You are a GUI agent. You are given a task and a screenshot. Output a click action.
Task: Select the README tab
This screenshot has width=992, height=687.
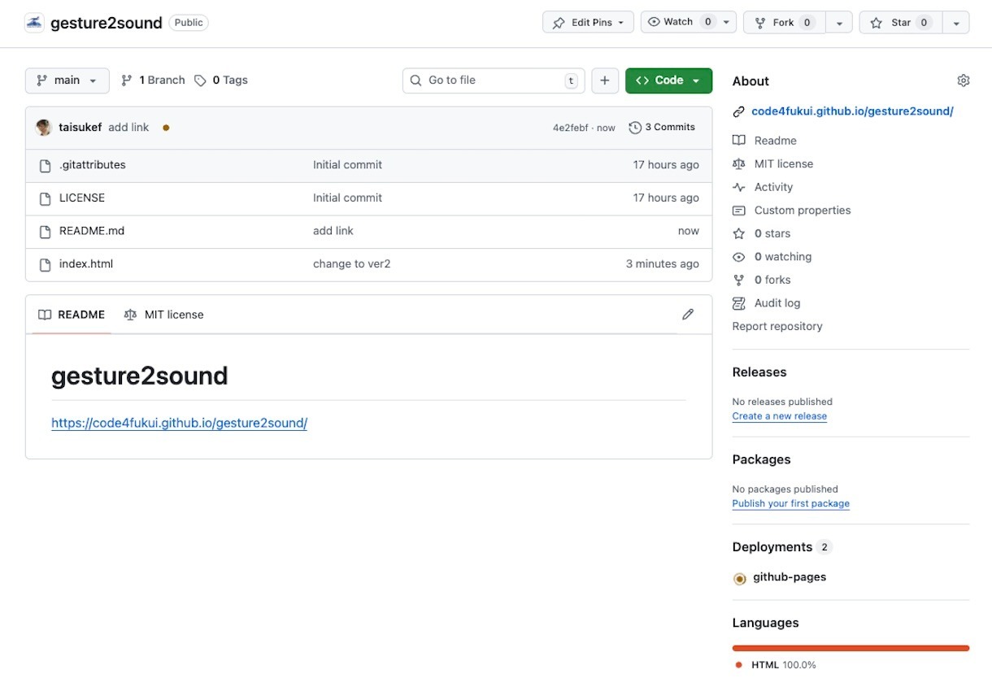(72, 315)
